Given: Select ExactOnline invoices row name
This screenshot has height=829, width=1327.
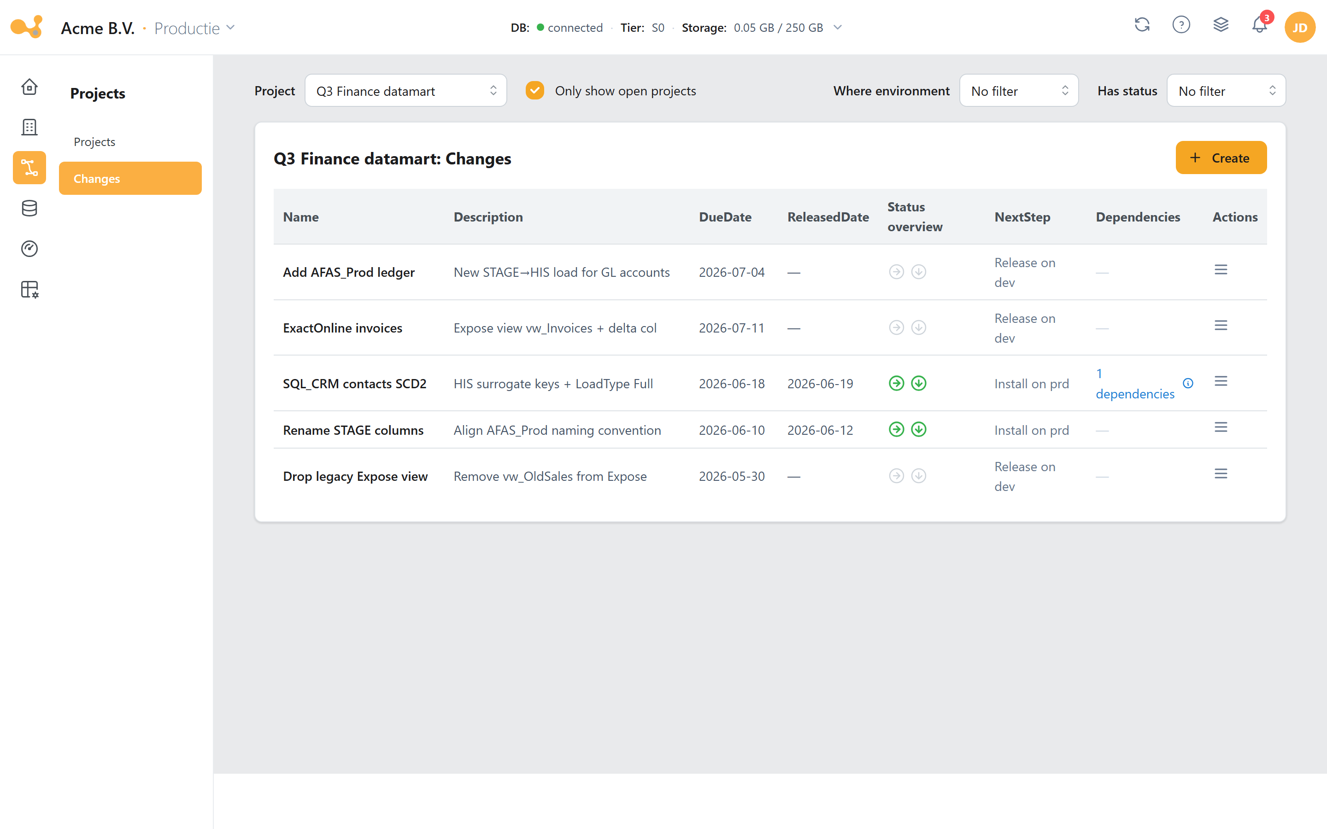Looking at the screenshot, I should click(x=342, y=328).
